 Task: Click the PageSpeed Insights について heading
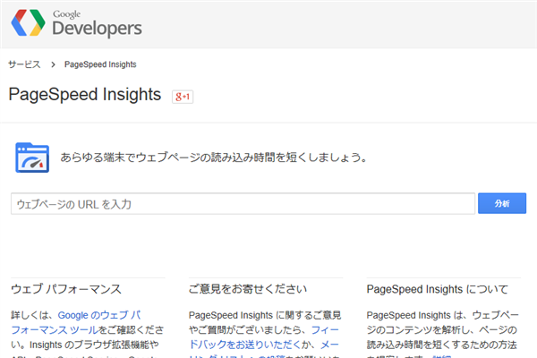click(438, 289)
